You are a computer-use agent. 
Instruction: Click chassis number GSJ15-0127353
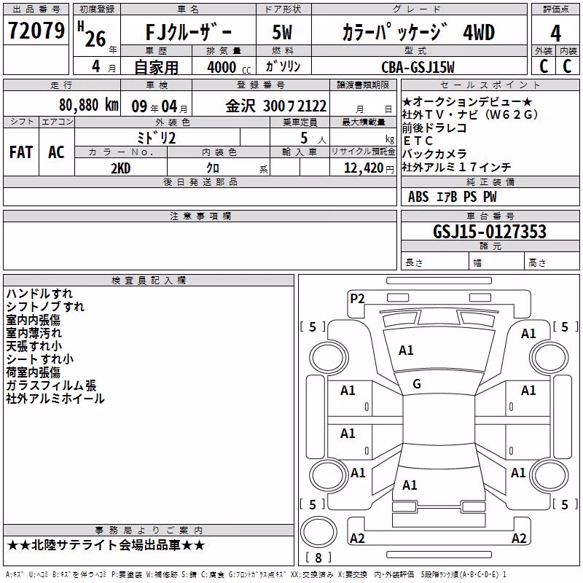pos(490,232)
